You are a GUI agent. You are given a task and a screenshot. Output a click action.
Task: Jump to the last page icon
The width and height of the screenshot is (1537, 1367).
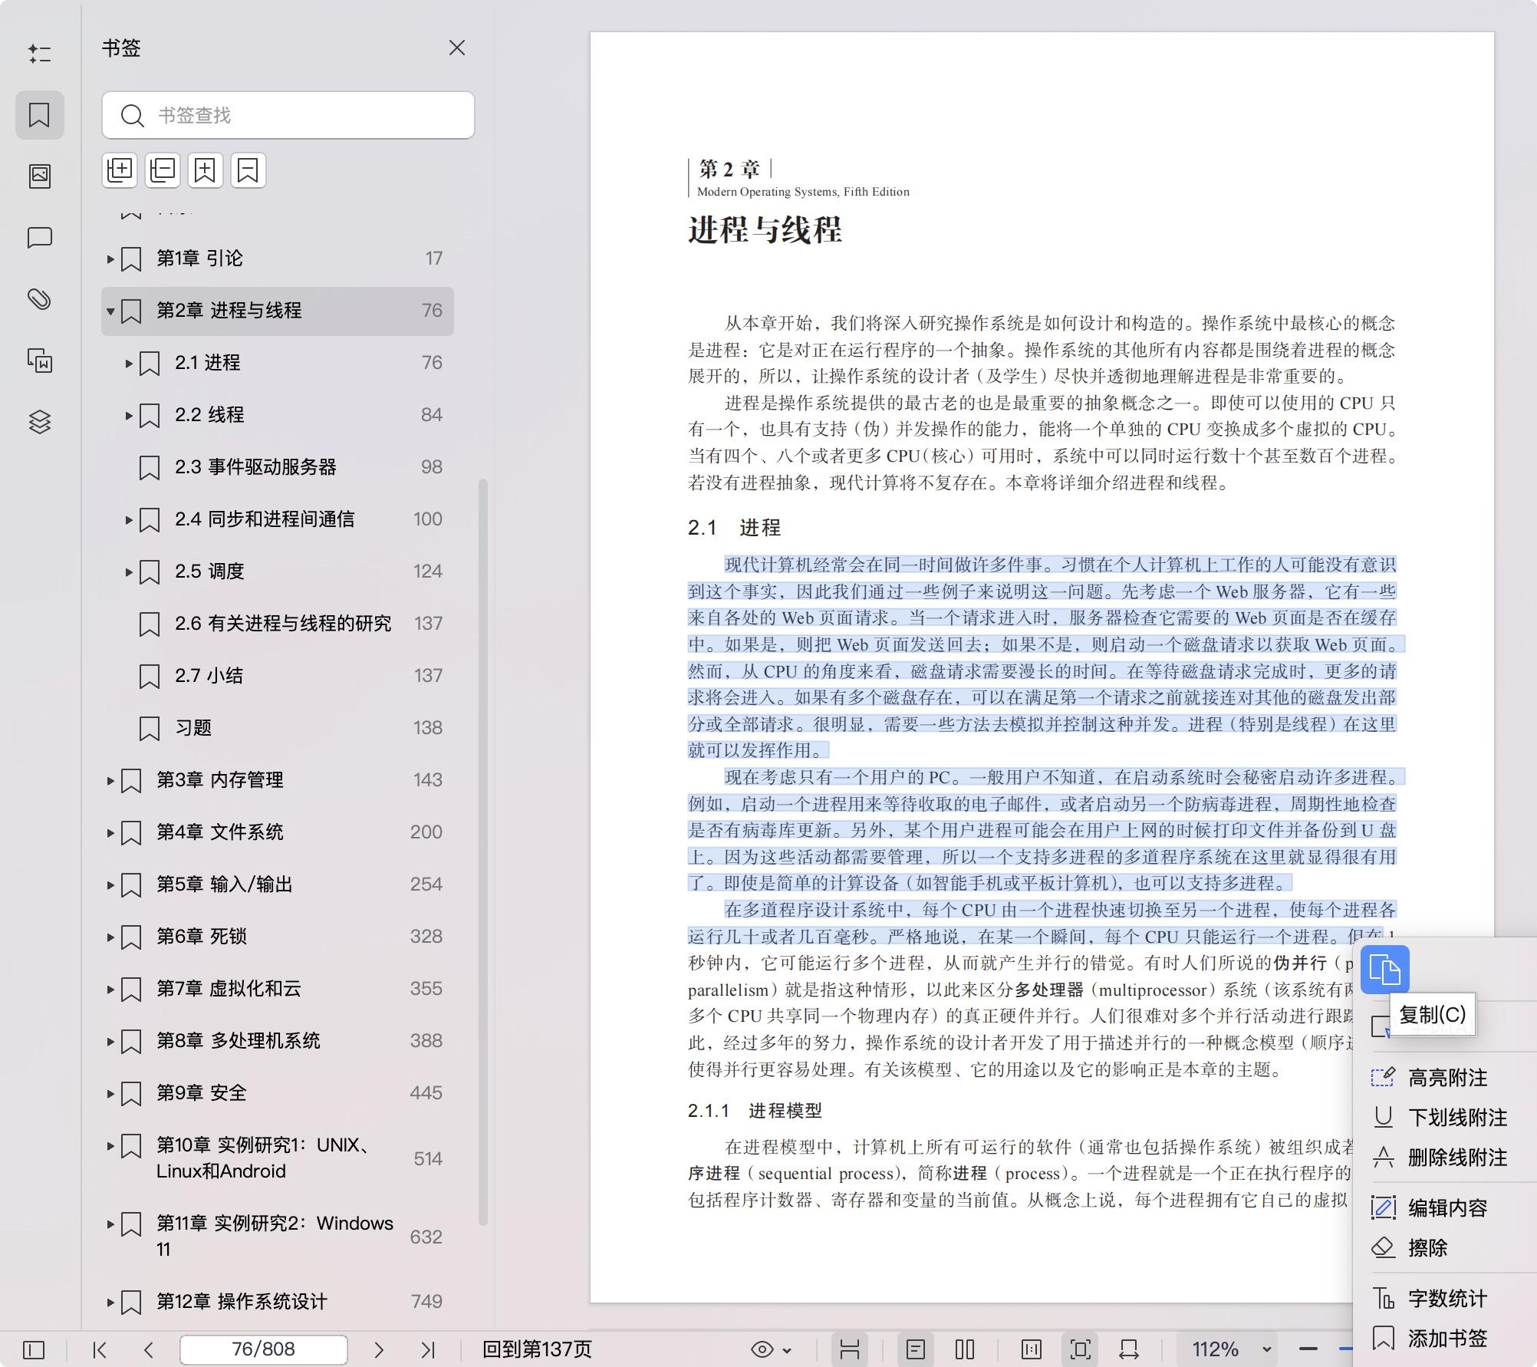coord(427,1349)
